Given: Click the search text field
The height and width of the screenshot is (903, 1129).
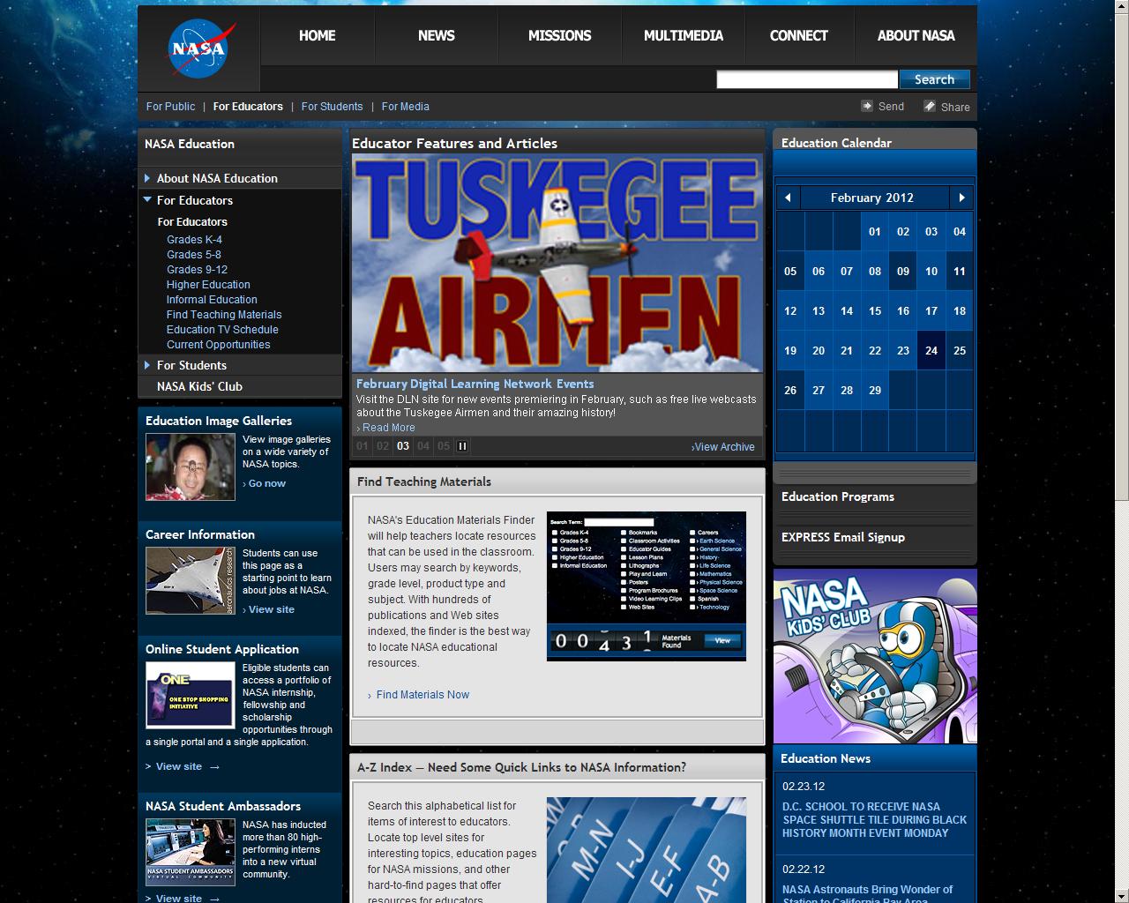Looking at the screenshot, I should click(806, 79).
